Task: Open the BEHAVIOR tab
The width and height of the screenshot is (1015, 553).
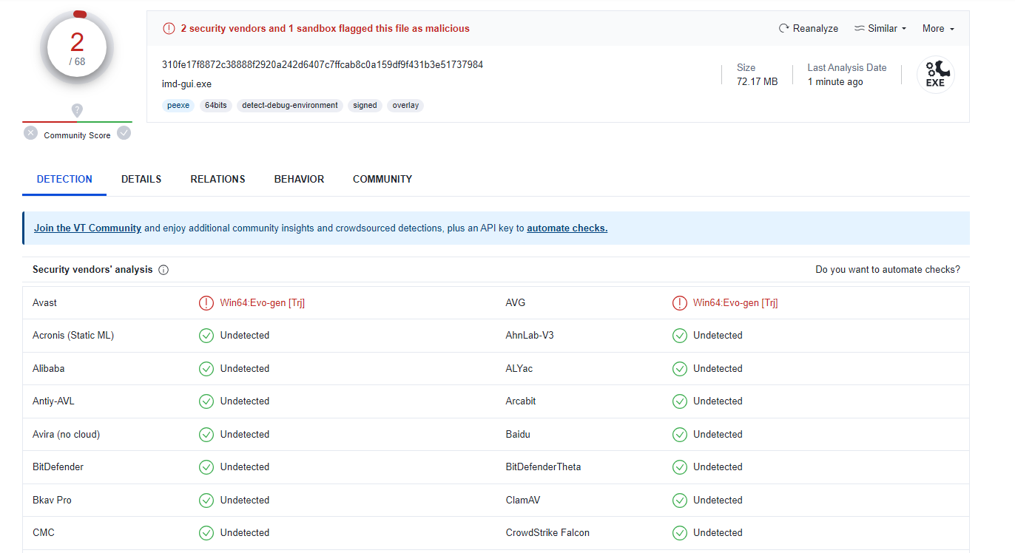Action: click(x=299, y=179)
